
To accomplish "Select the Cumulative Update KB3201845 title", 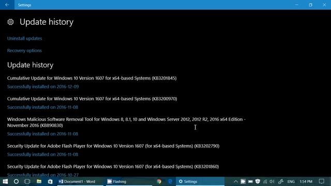I will [x=92, y=78].
